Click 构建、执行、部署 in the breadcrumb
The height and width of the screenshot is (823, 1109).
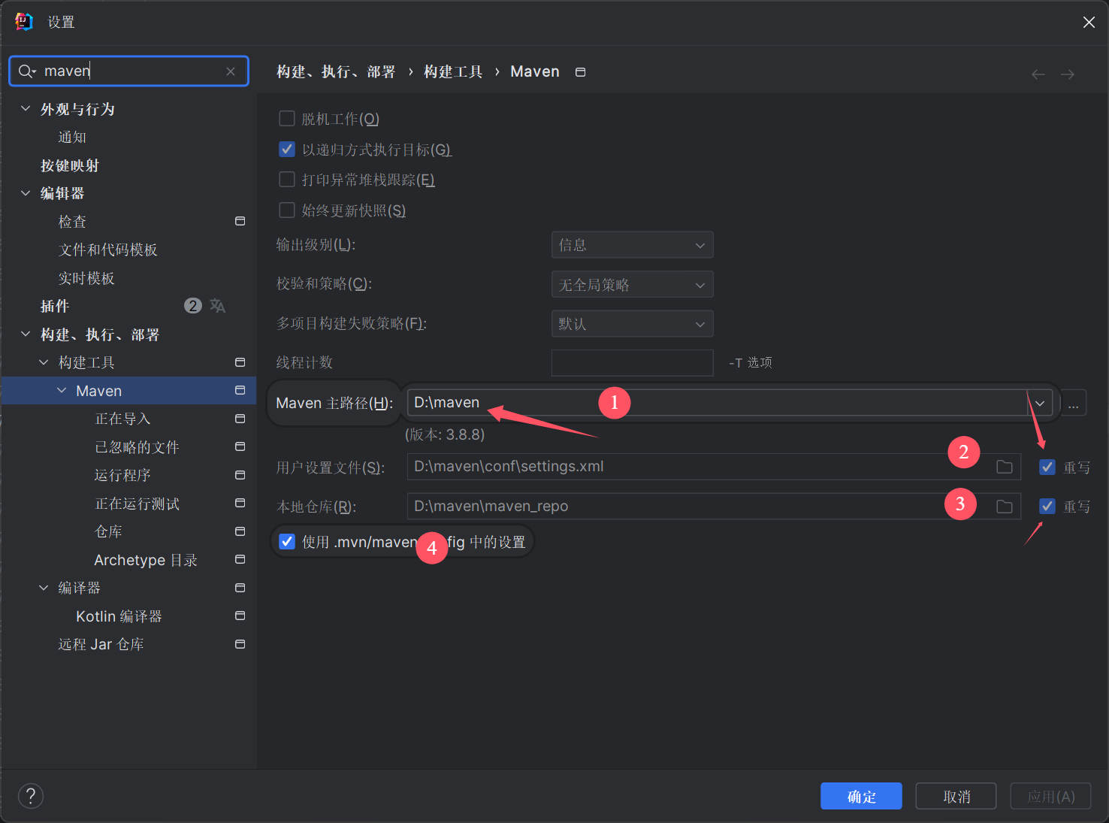(x=336, y=72)
